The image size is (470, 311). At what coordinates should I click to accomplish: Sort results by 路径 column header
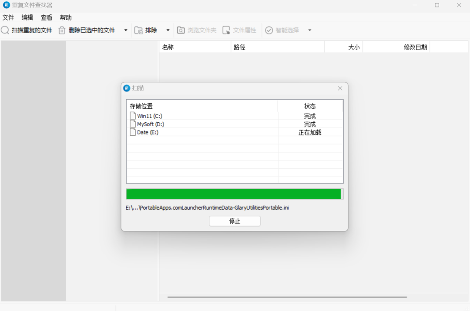(x=278, y=47)
